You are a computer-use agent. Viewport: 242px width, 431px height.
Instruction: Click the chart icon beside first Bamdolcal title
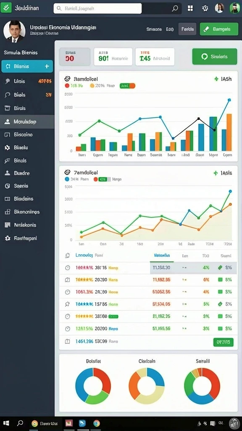[x=67, y=79]
